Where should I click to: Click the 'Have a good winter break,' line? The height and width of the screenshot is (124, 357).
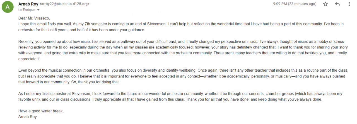pos(41,111)
